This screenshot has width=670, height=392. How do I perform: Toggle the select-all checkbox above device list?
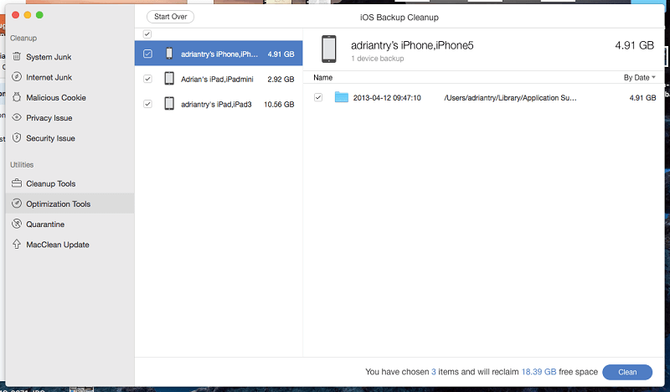[147, 34]
